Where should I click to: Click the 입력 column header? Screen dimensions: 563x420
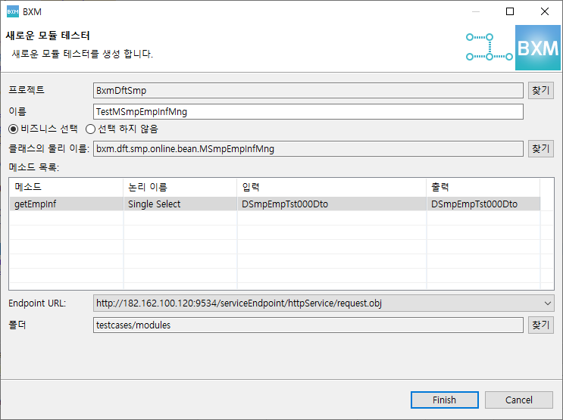click(x=330, y=187)
